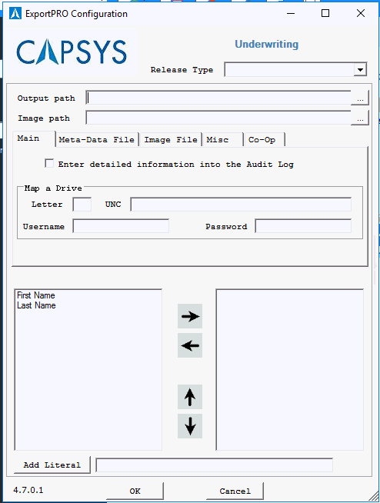Screen dimensions: 380x503
Task: Browse for Image path with ellipsis button
Action: click(x=360, y=118)
